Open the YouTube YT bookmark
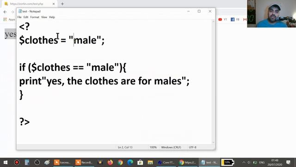The image size is (296, 167). (x=222, y=19)
